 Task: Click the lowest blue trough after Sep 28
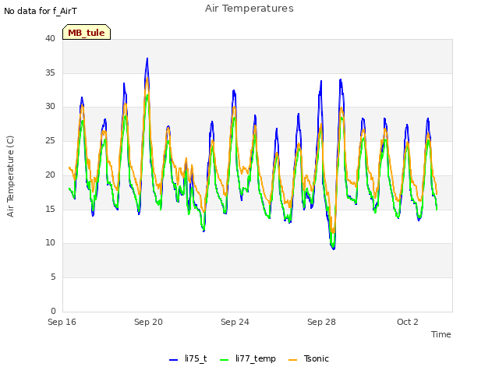tap(333, 248)
